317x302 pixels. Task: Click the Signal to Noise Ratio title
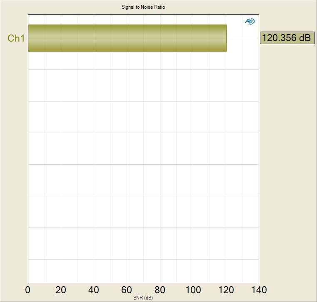coord(143,7)
